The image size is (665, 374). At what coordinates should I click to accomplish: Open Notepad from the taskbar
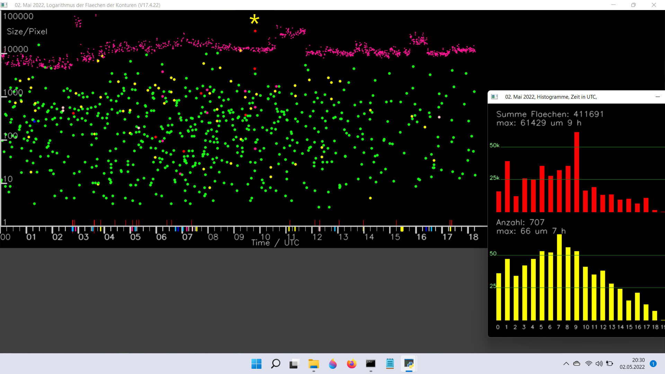coord(390,364)
